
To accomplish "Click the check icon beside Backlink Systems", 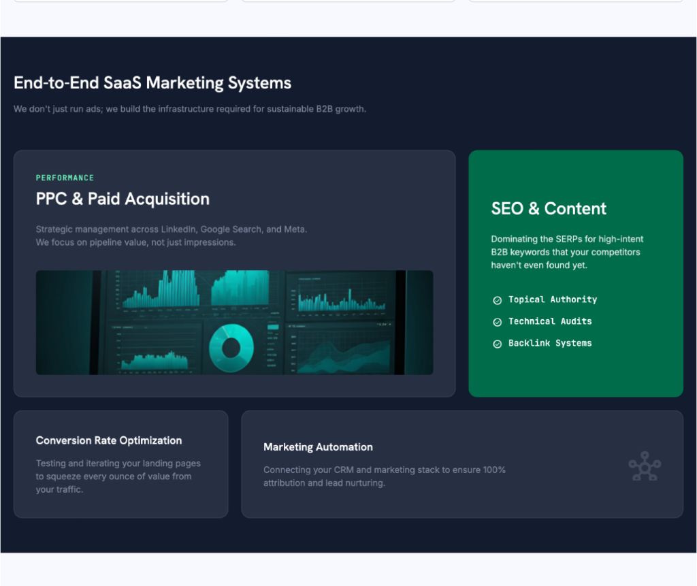I will [498, 344].
